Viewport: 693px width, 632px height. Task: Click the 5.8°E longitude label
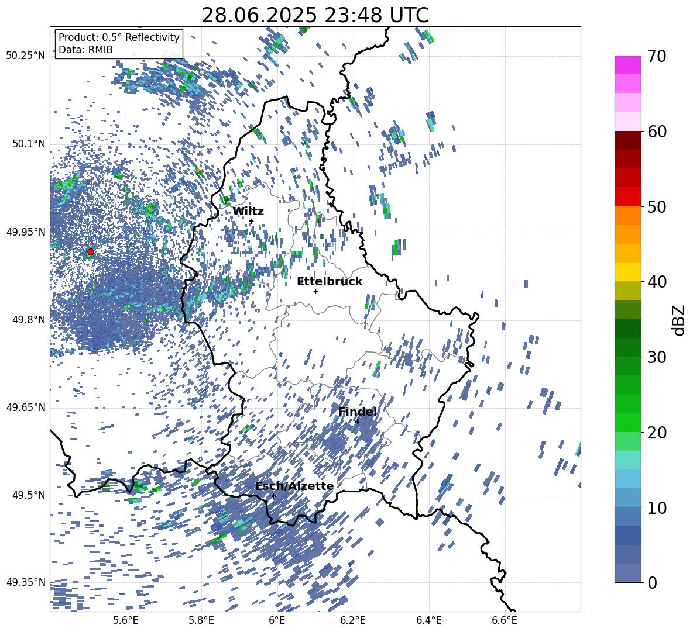pos(201,620)
